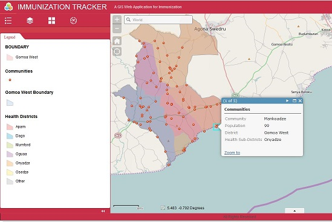Click the Zoom to link
332x222 pixels.
click(x=232, y=152)
